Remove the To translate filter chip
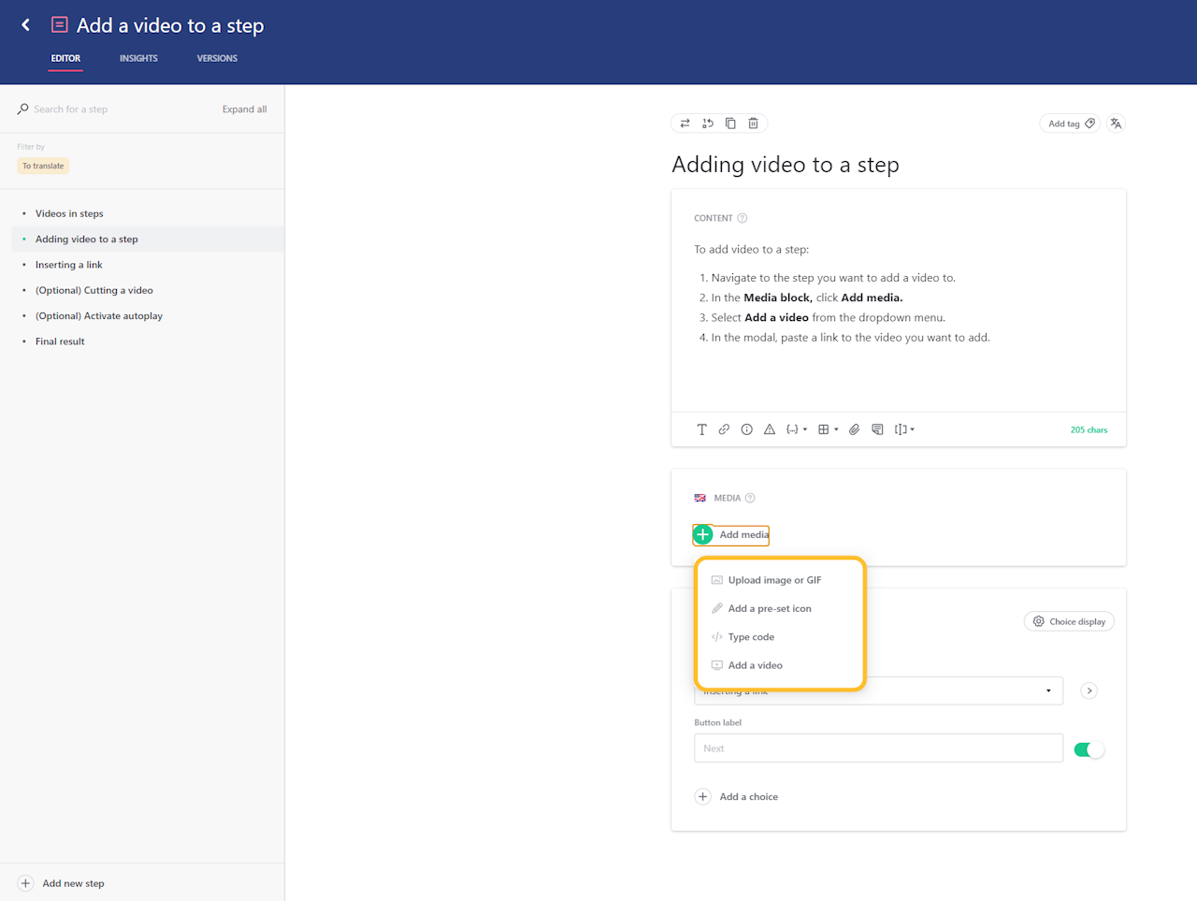The height and width of the screenshot is (901, 1197). 43,166
